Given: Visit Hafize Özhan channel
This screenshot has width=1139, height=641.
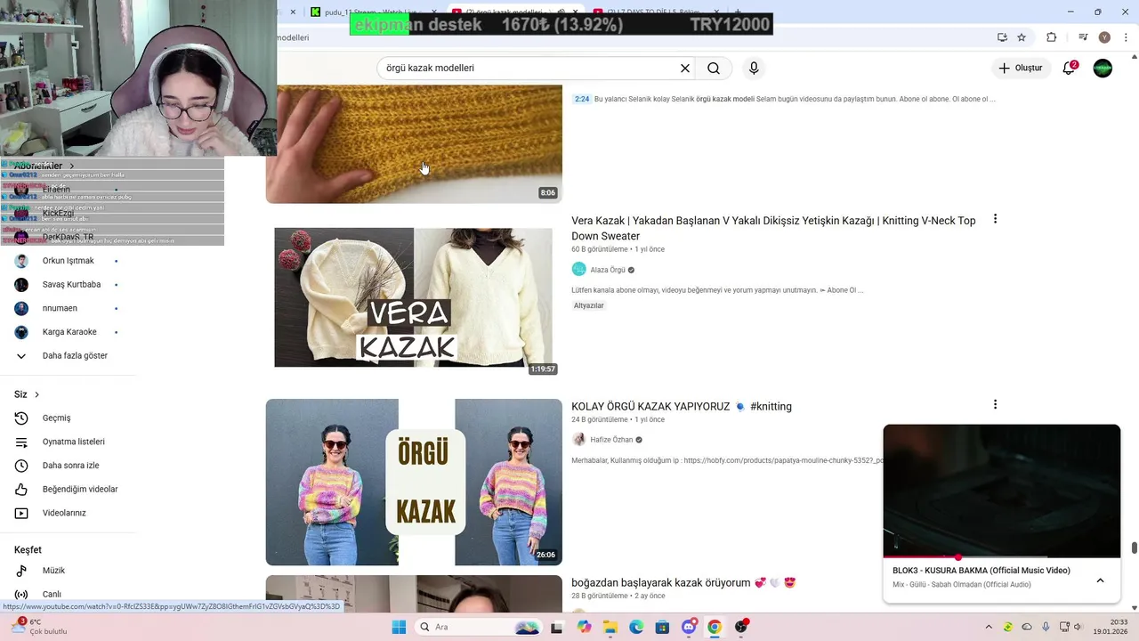Looking at the screenshot, I should tap(611, 440).
